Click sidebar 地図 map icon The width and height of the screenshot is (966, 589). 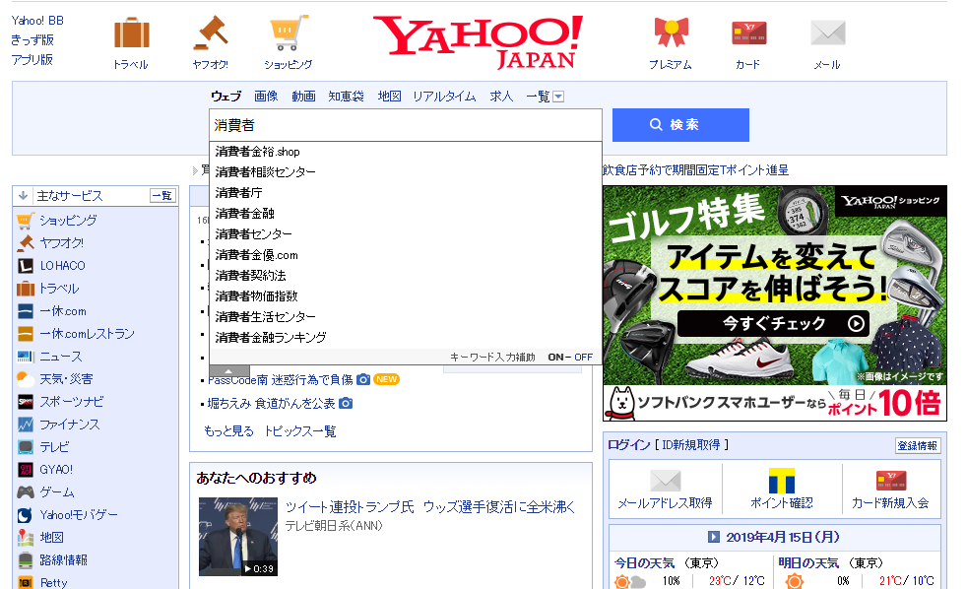coord(26,537)
